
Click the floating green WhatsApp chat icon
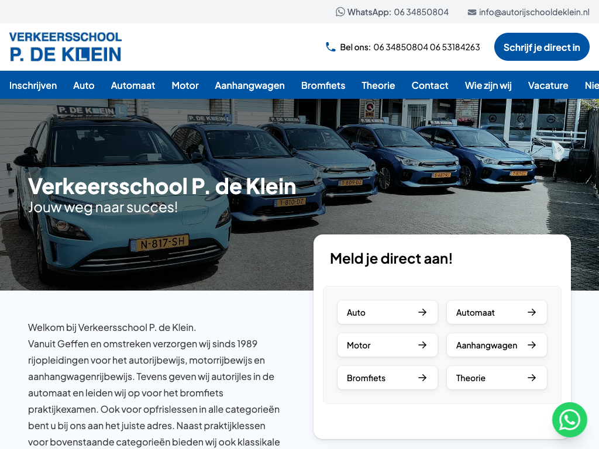pyautogui.click(x=569, y=420)
